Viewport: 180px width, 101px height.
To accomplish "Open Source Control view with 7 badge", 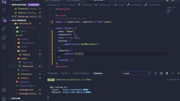I will click(4, 19).
